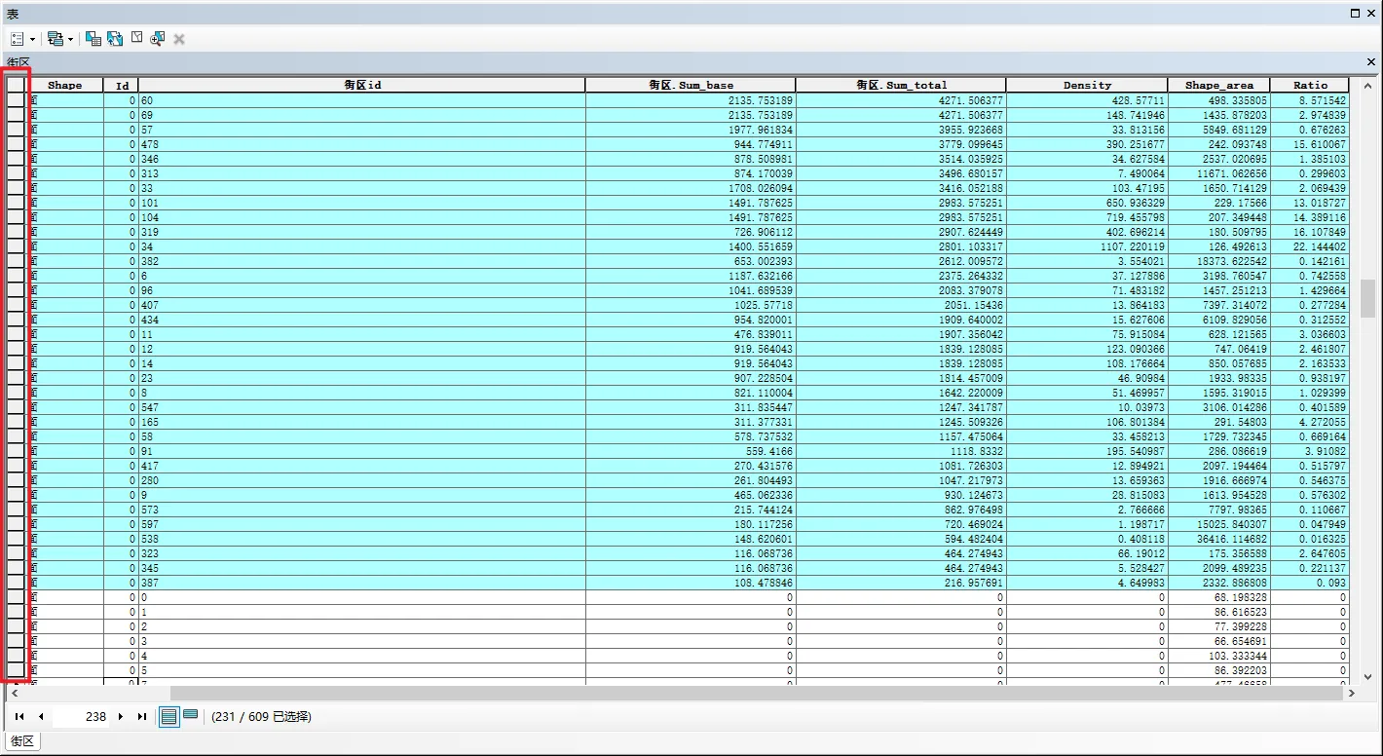Expand the Table Options dropdown arrow
Screen dimensions: 1383x756
click(32, 39)
